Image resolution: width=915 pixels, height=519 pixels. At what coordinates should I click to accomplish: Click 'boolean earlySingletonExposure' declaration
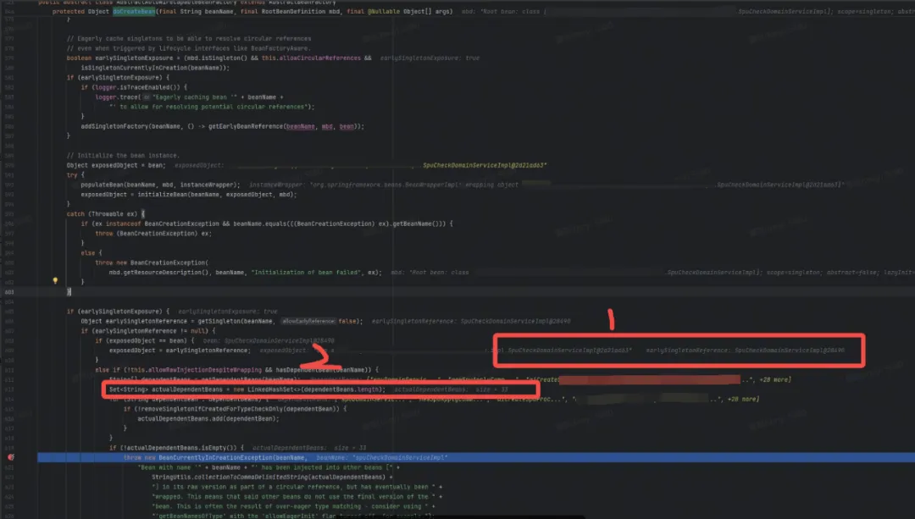[119, 58]
